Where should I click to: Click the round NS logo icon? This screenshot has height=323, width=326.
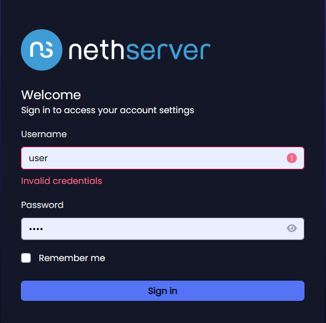[x=42, y=50]
